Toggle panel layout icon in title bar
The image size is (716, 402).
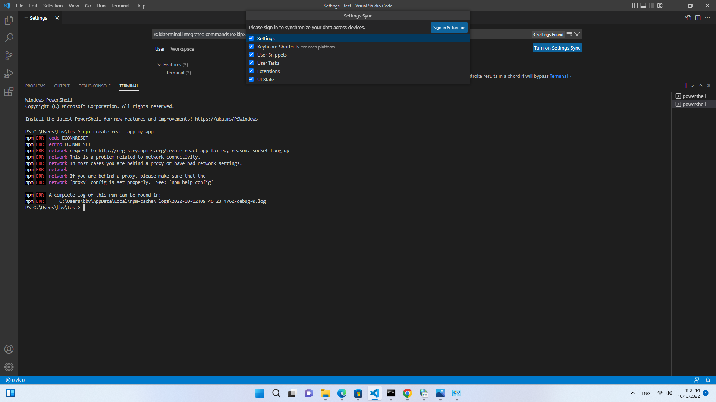point(643,6)
